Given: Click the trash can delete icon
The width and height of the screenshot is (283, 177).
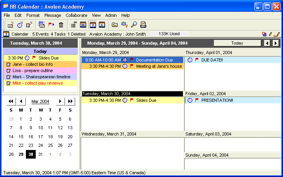Looking at the screenshot, I should click(x=61, y=25).
